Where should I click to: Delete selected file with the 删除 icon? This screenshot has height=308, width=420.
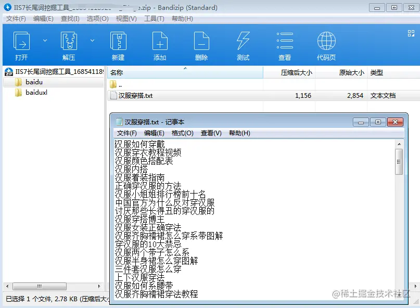pyautogui.click(x=201, y=45)
